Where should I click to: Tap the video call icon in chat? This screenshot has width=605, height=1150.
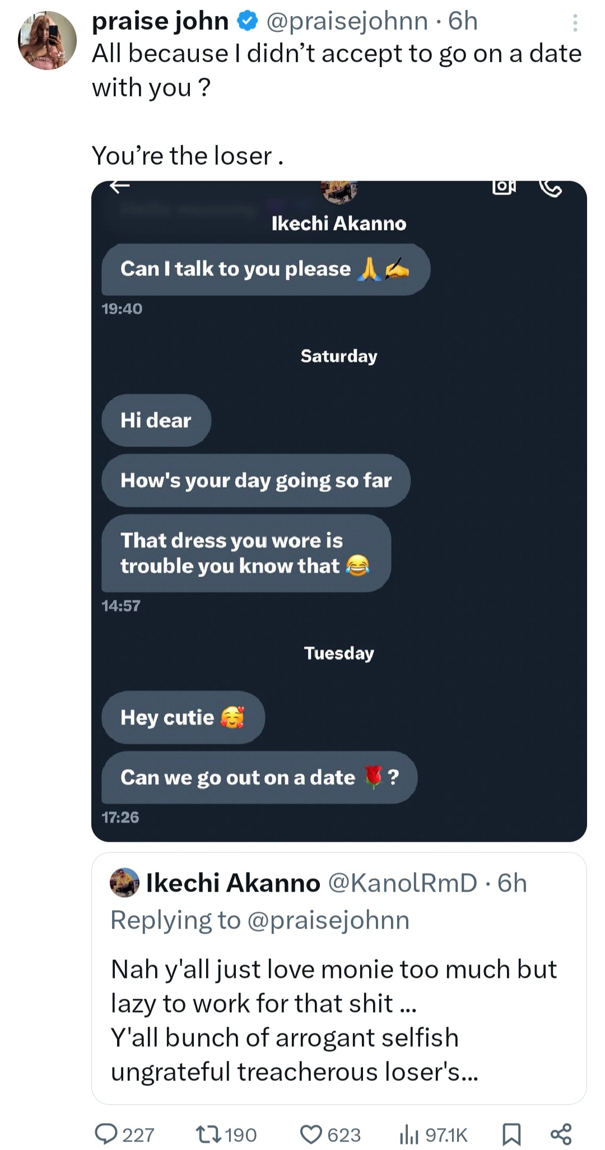click(x=504, y=187)
